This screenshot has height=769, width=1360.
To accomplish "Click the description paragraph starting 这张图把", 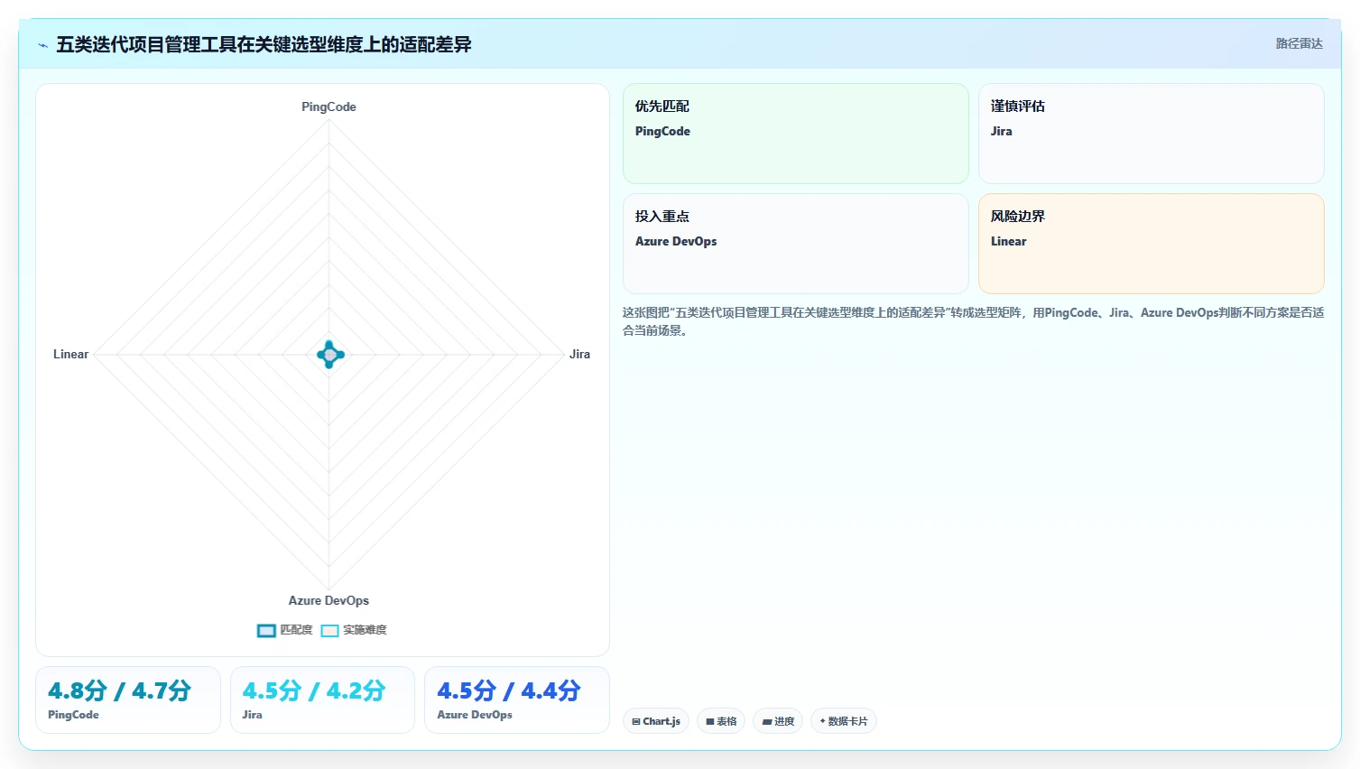I will point(973,321).
